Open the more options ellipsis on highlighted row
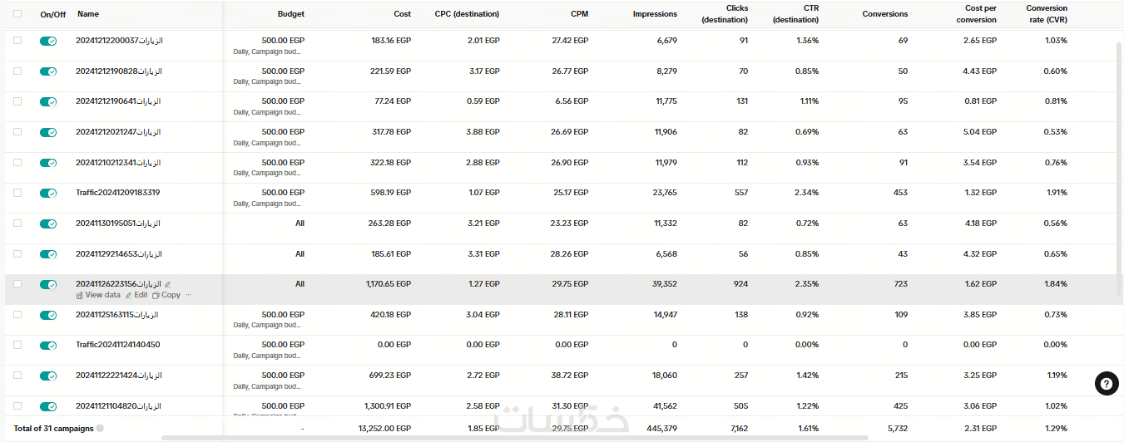Image resolution: width=1124 pixels, height=442 pixels. (188, 295)
